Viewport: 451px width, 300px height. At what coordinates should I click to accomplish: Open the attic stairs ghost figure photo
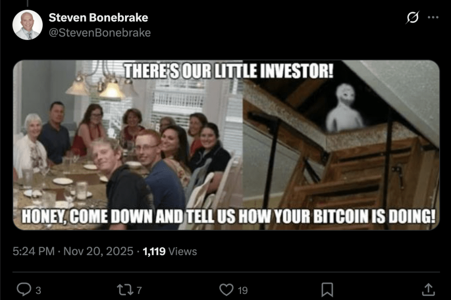pos(341,145)
